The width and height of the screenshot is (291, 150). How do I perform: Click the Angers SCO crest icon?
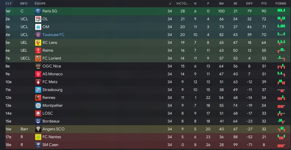click(38, 129)
